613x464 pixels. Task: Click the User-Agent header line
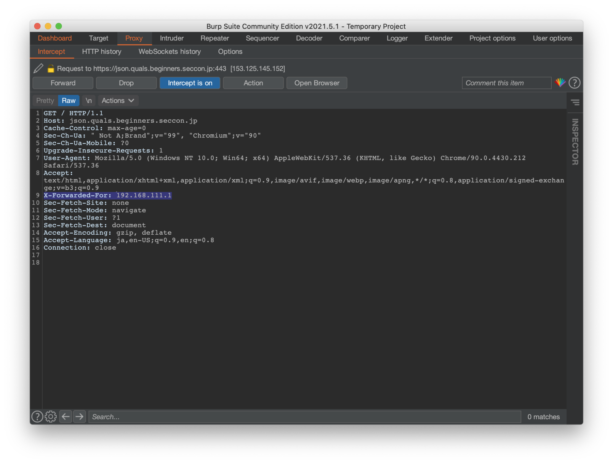(x=285, y=162)
